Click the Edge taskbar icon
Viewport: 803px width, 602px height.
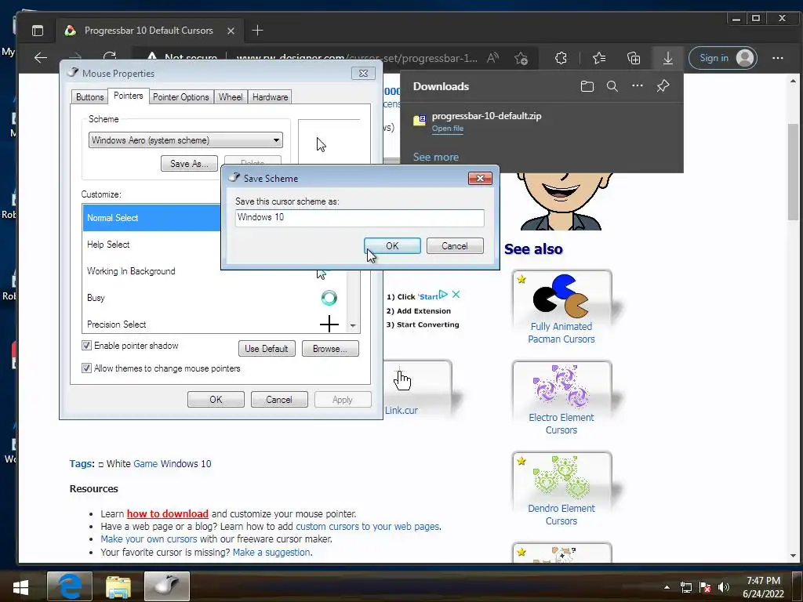70,586
